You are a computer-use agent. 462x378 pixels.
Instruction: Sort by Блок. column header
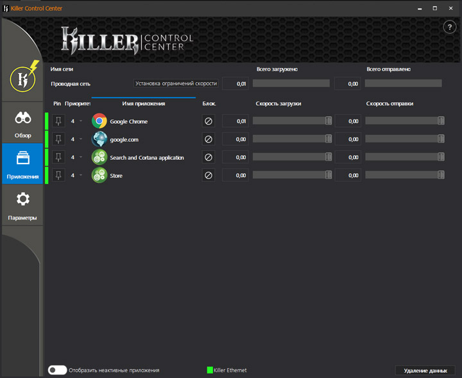tap(209, 103)
